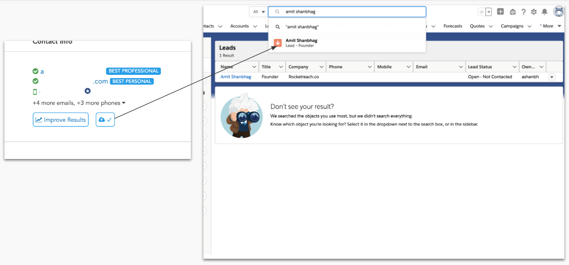
Task: Open the favorites list arrow next to the star
Action: [x=489, y=12]
